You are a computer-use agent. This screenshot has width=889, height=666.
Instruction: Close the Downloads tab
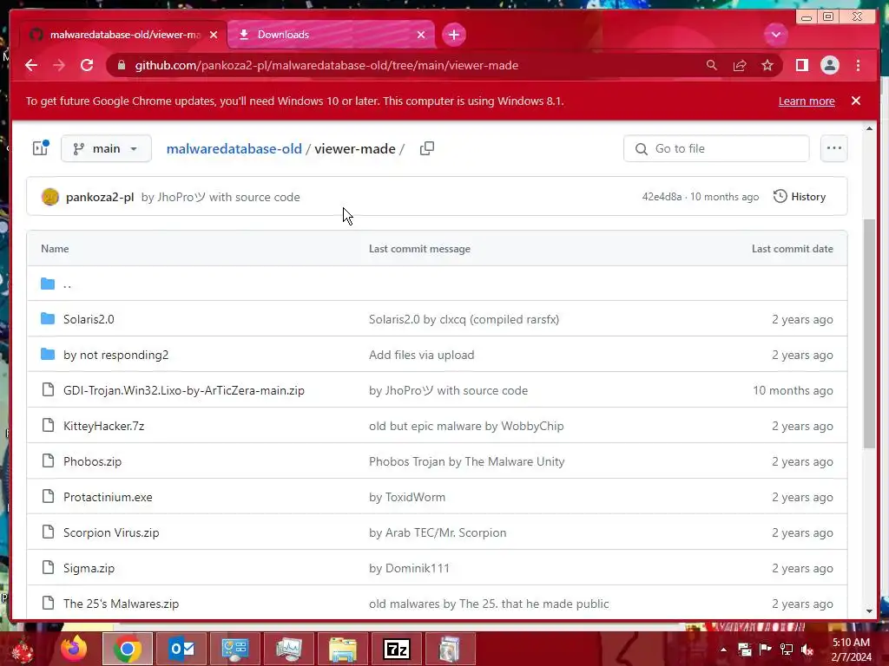421,35
